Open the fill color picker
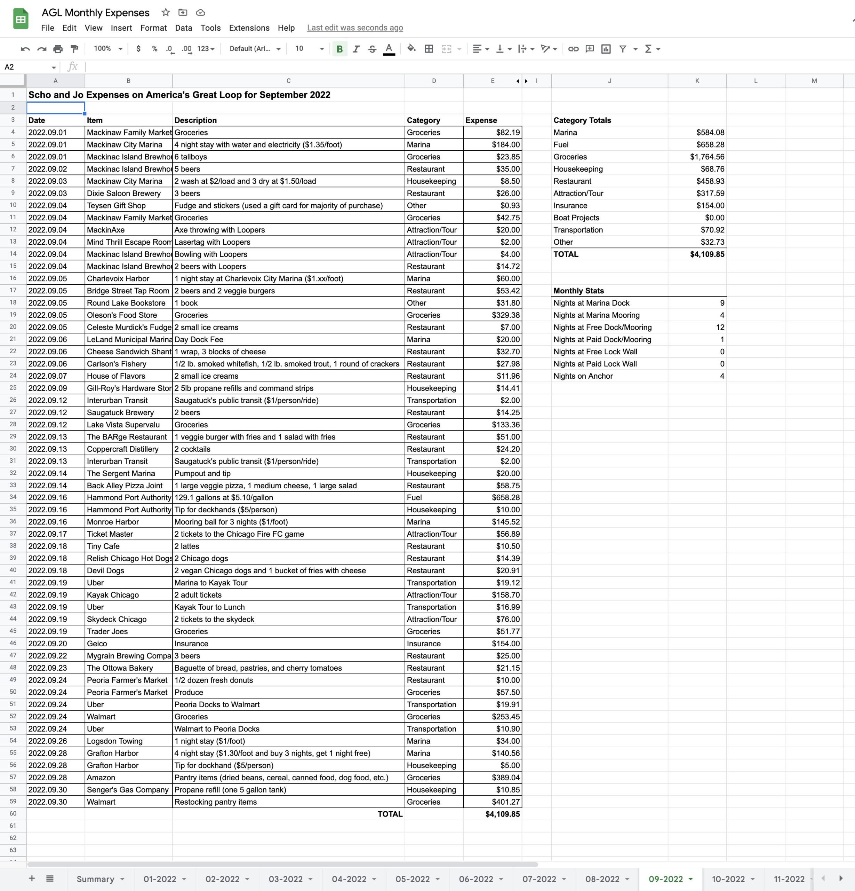This screenshot has height=891, width=855. pos(411,49)
